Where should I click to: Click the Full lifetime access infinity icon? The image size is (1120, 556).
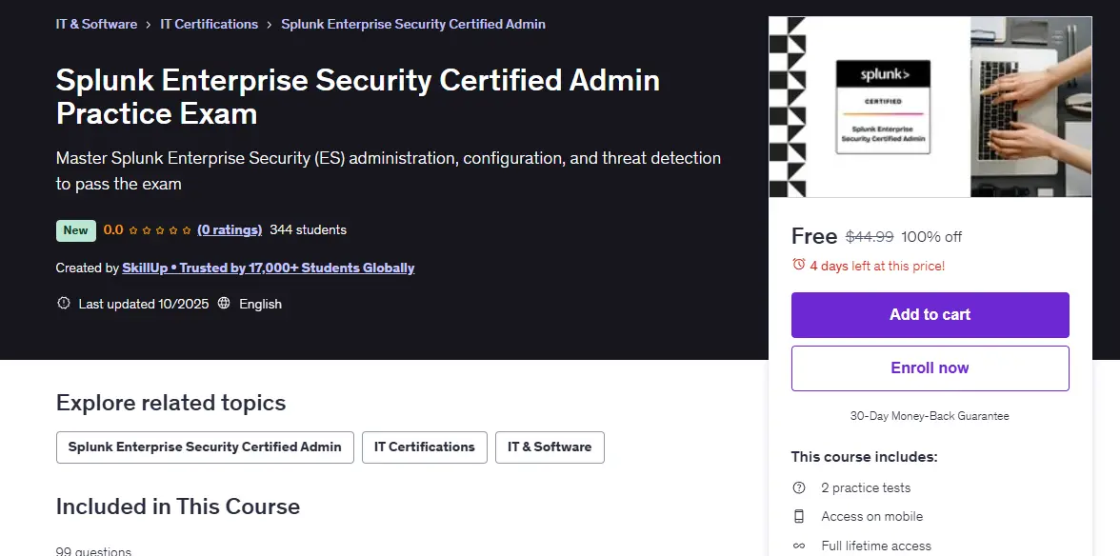tap(798, 546)
